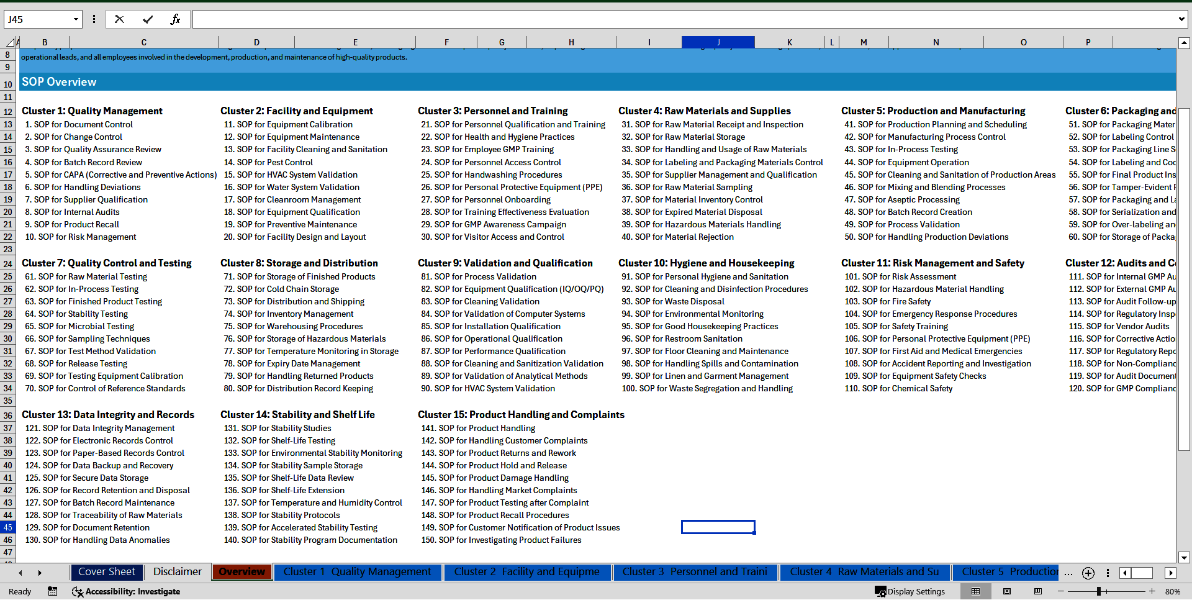The width and height of the screenshot is (1192, 600).
Task: Open the Cluster 1 Quality Management sheet
Action: [x=358, y=572]
